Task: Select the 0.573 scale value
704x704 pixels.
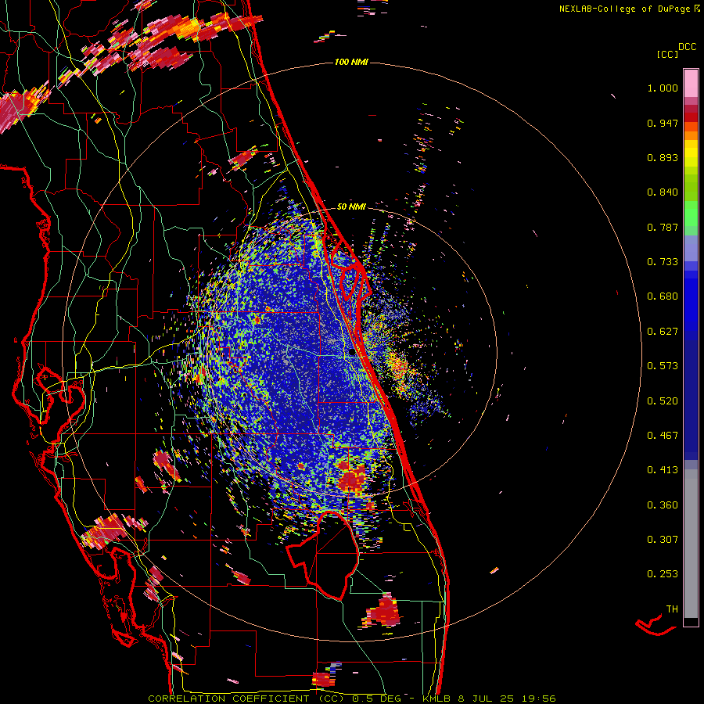Action: pos(663,366)
